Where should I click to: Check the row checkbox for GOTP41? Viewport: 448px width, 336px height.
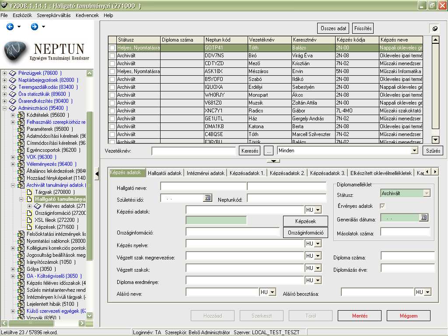coord(112,48)
